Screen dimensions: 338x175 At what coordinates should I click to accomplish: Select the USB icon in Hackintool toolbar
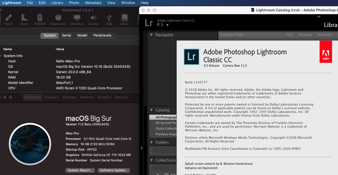(x=109, y=20)
